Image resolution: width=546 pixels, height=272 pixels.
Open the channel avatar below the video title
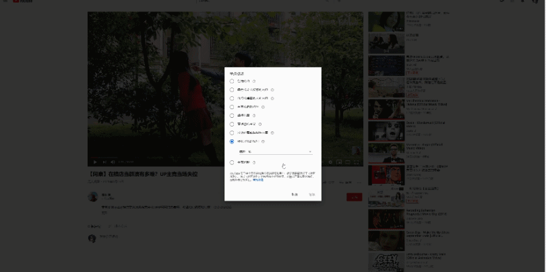click(92, 197)
